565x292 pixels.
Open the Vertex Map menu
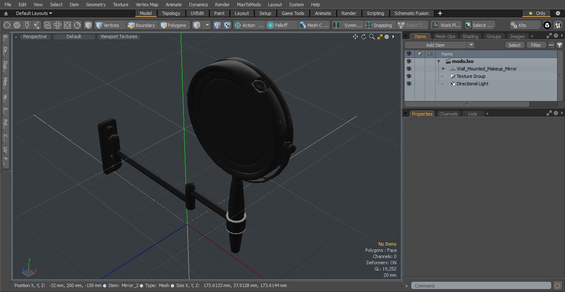point(147,5)
